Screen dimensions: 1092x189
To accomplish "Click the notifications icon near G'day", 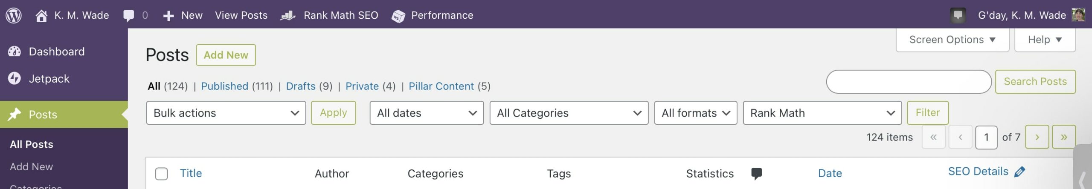I will [958, 16].
